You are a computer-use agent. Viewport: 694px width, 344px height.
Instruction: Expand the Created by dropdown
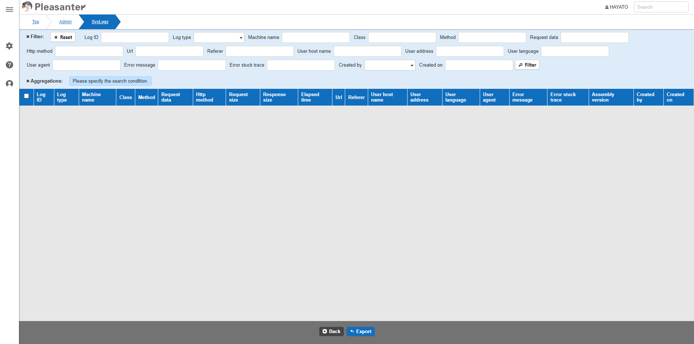click(390, 65)
